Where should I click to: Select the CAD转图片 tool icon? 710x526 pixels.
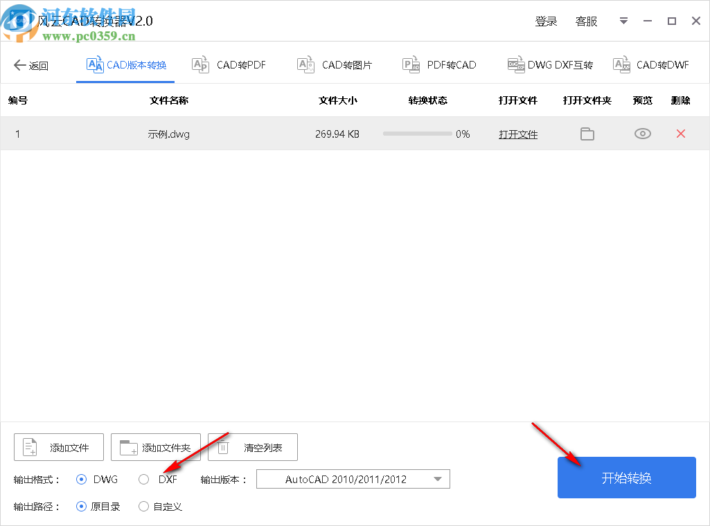tap(305, 64)
